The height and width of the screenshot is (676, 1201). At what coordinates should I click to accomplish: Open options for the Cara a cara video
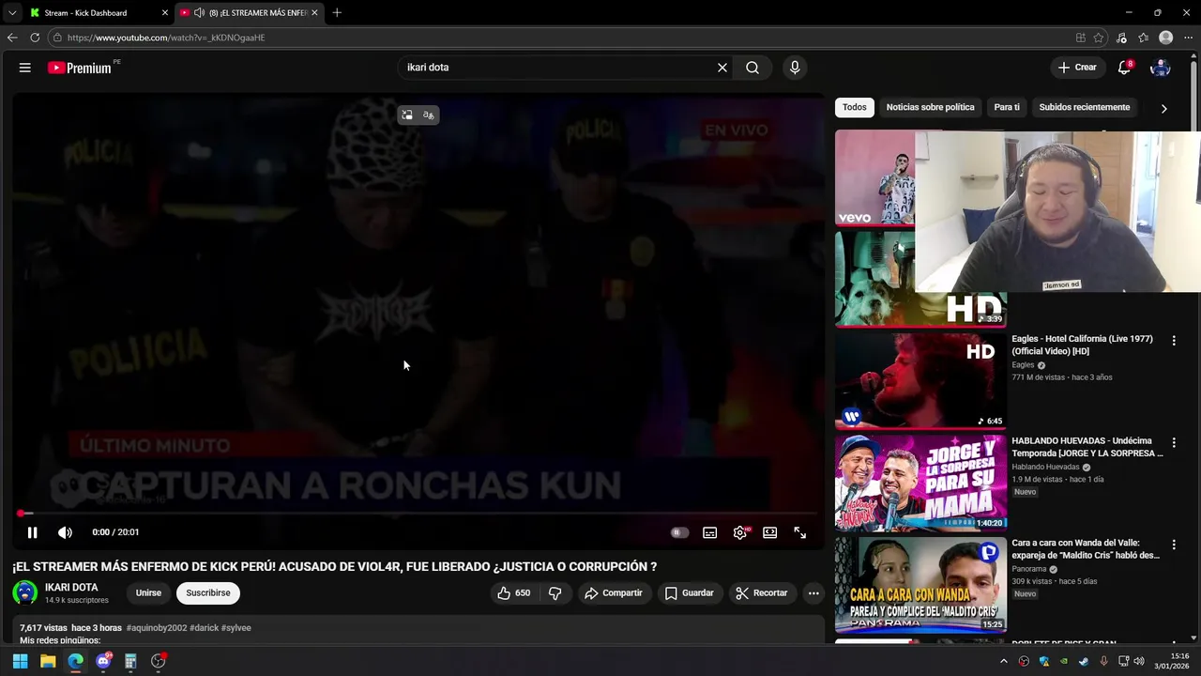click(x=1174, y=544)
